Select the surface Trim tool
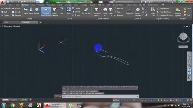 (68, 11)
